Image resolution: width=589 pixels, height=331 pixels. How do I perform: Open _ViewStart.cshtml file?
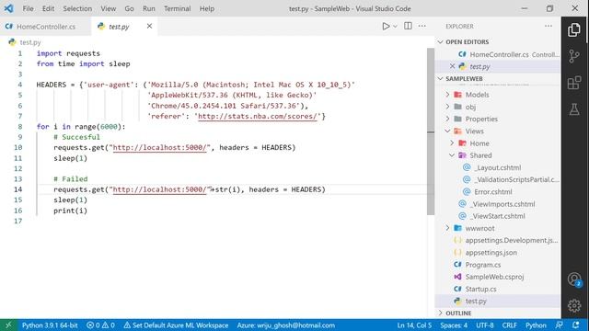point(498,216)
